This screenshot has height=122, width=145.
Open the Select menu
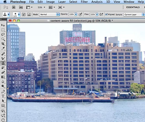73,2
